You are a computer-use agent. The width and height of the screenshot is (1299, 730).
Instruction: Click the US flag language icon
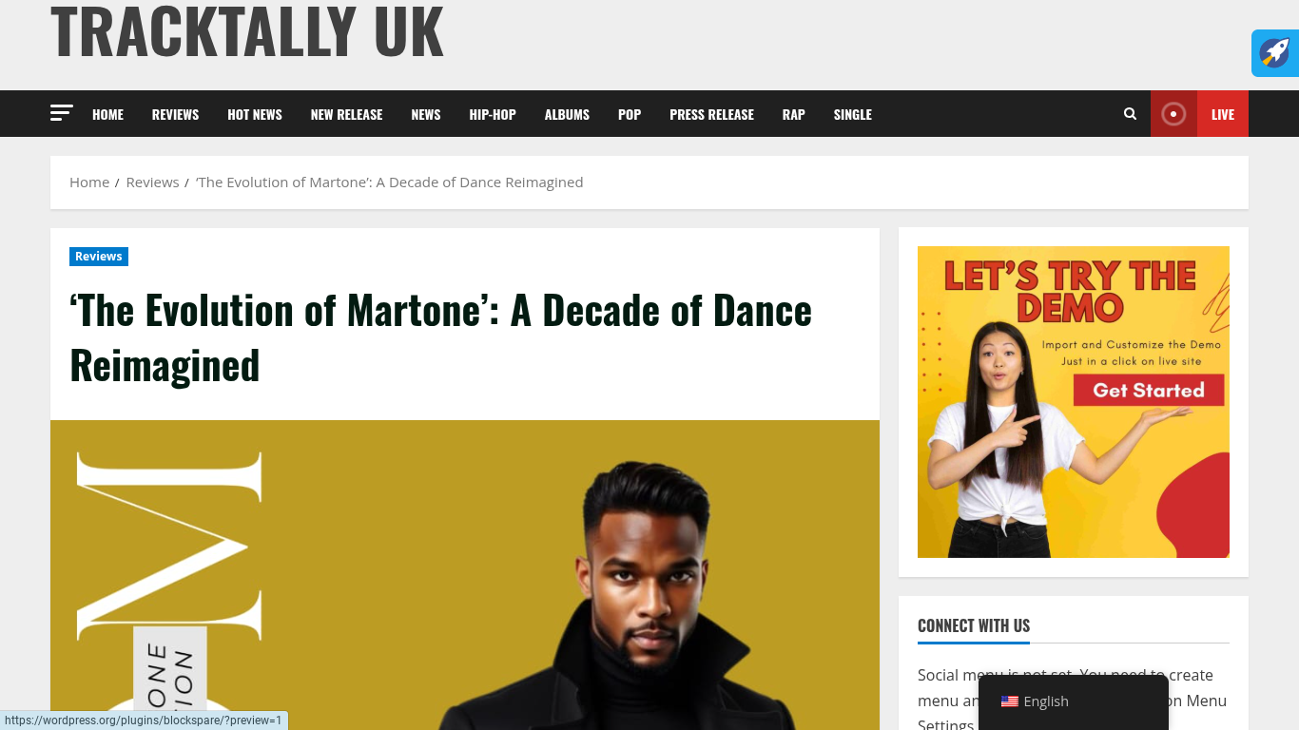[x=1010, y=701]
